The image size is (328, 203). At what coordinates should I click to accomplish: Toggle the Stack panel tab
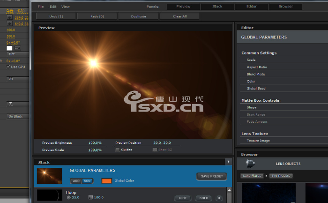click(x=217, y=6)
